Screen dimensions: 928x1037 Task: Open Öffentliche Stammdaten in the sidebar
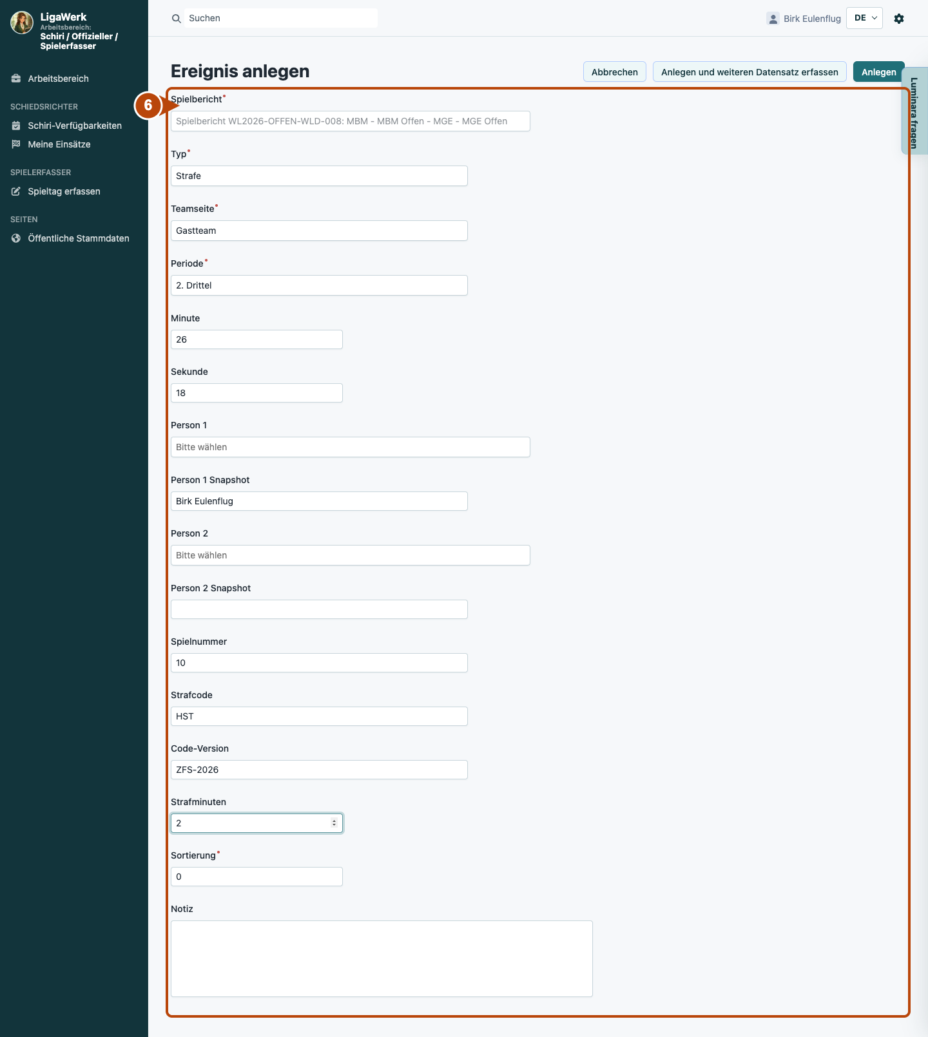pos(79,238)
